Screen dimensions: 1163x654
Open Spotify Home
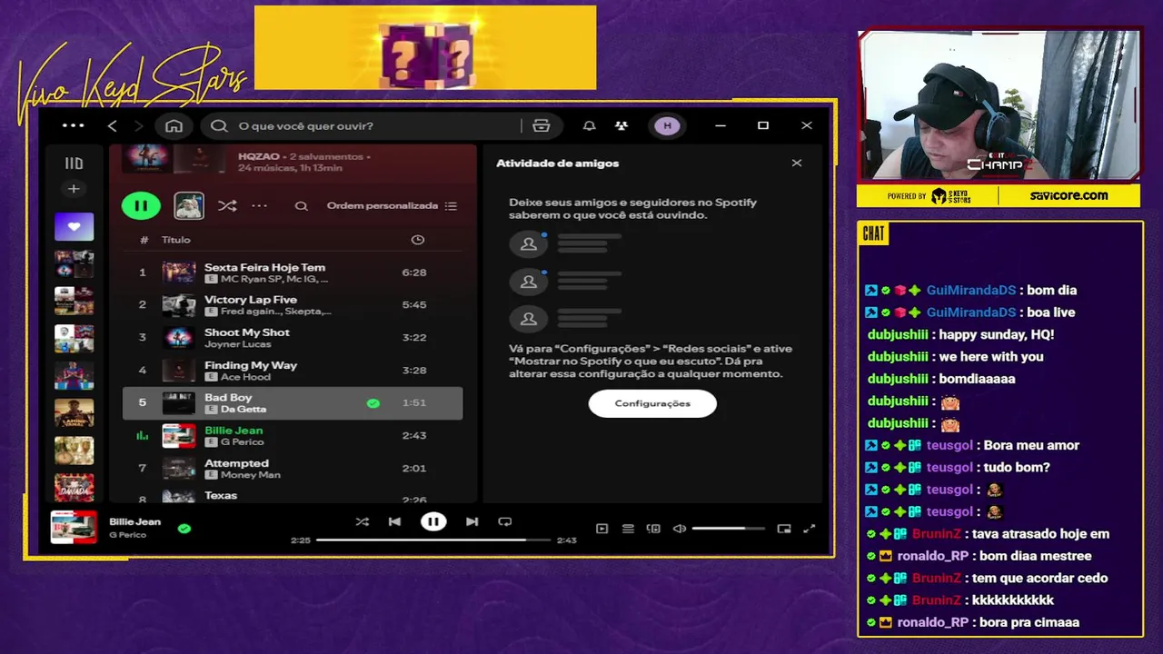(x=174, y=125)
